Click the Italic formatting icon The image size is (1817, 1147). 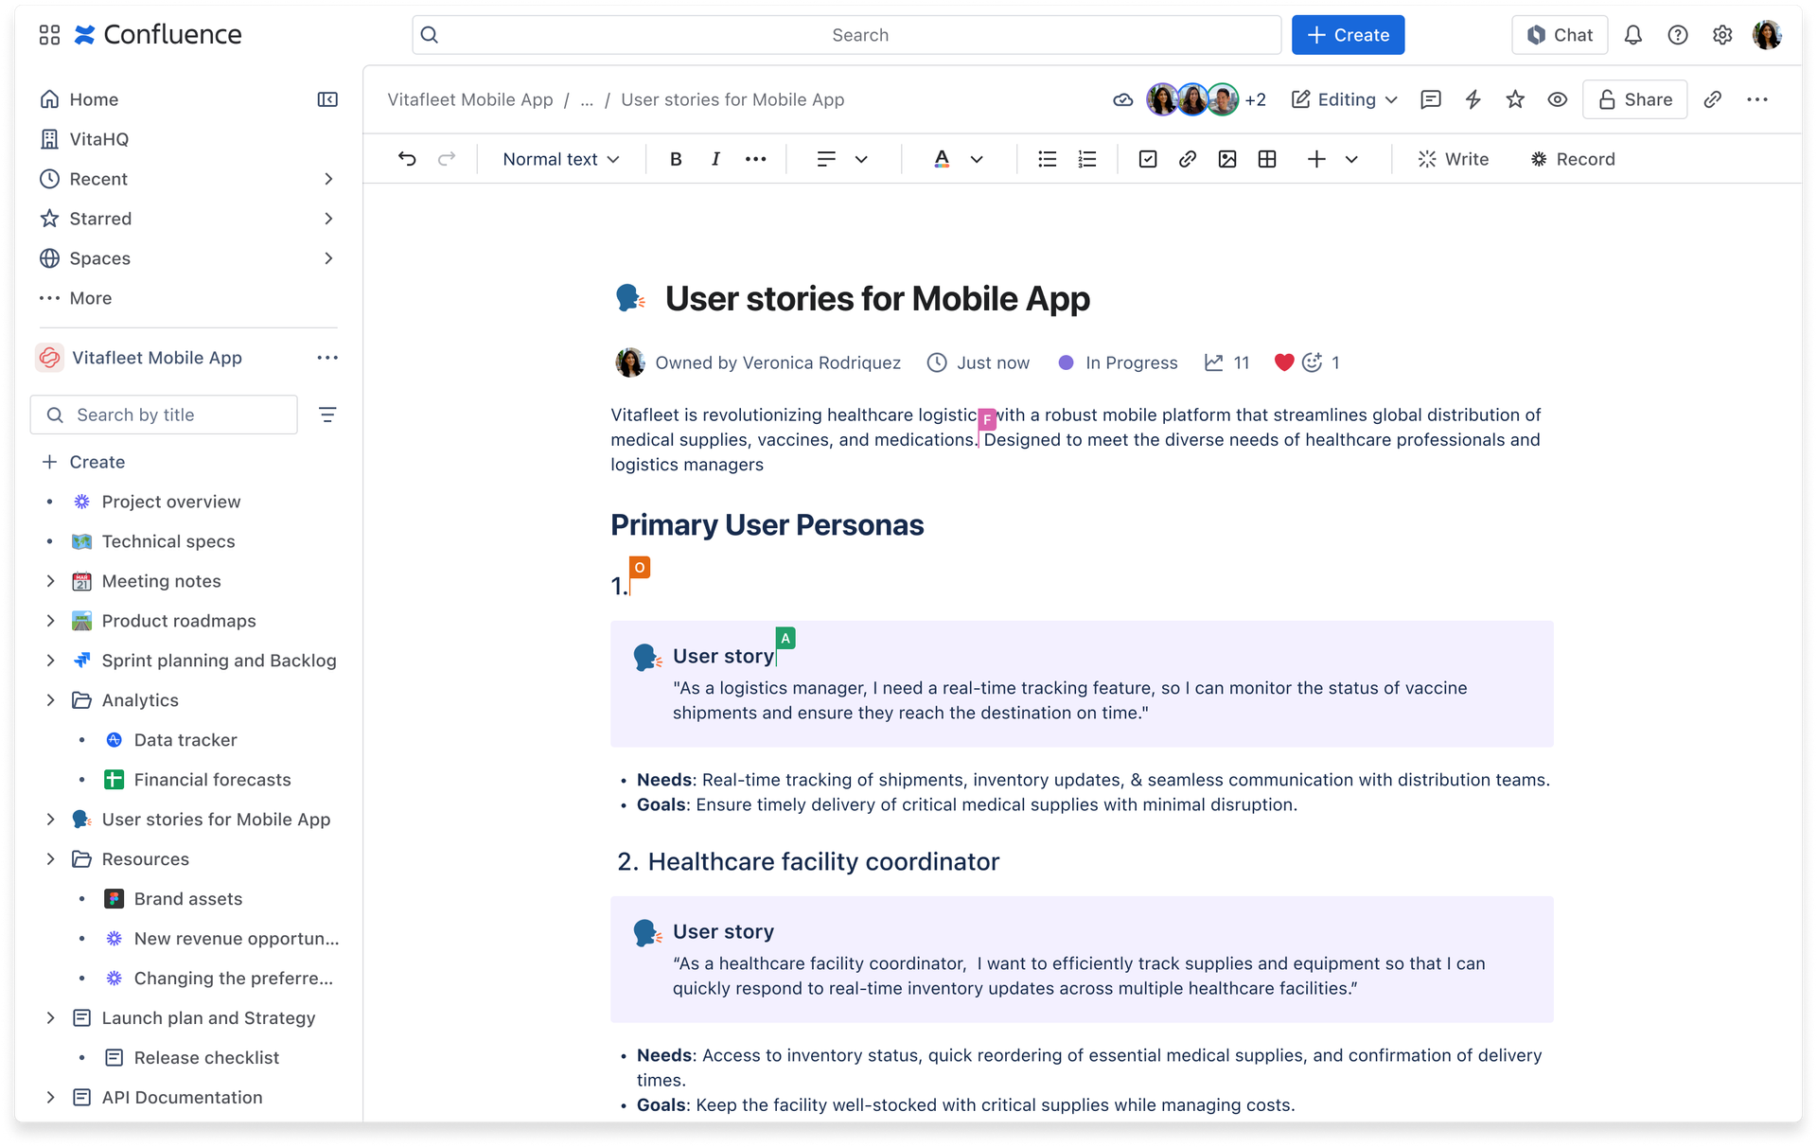click(714, 159)
